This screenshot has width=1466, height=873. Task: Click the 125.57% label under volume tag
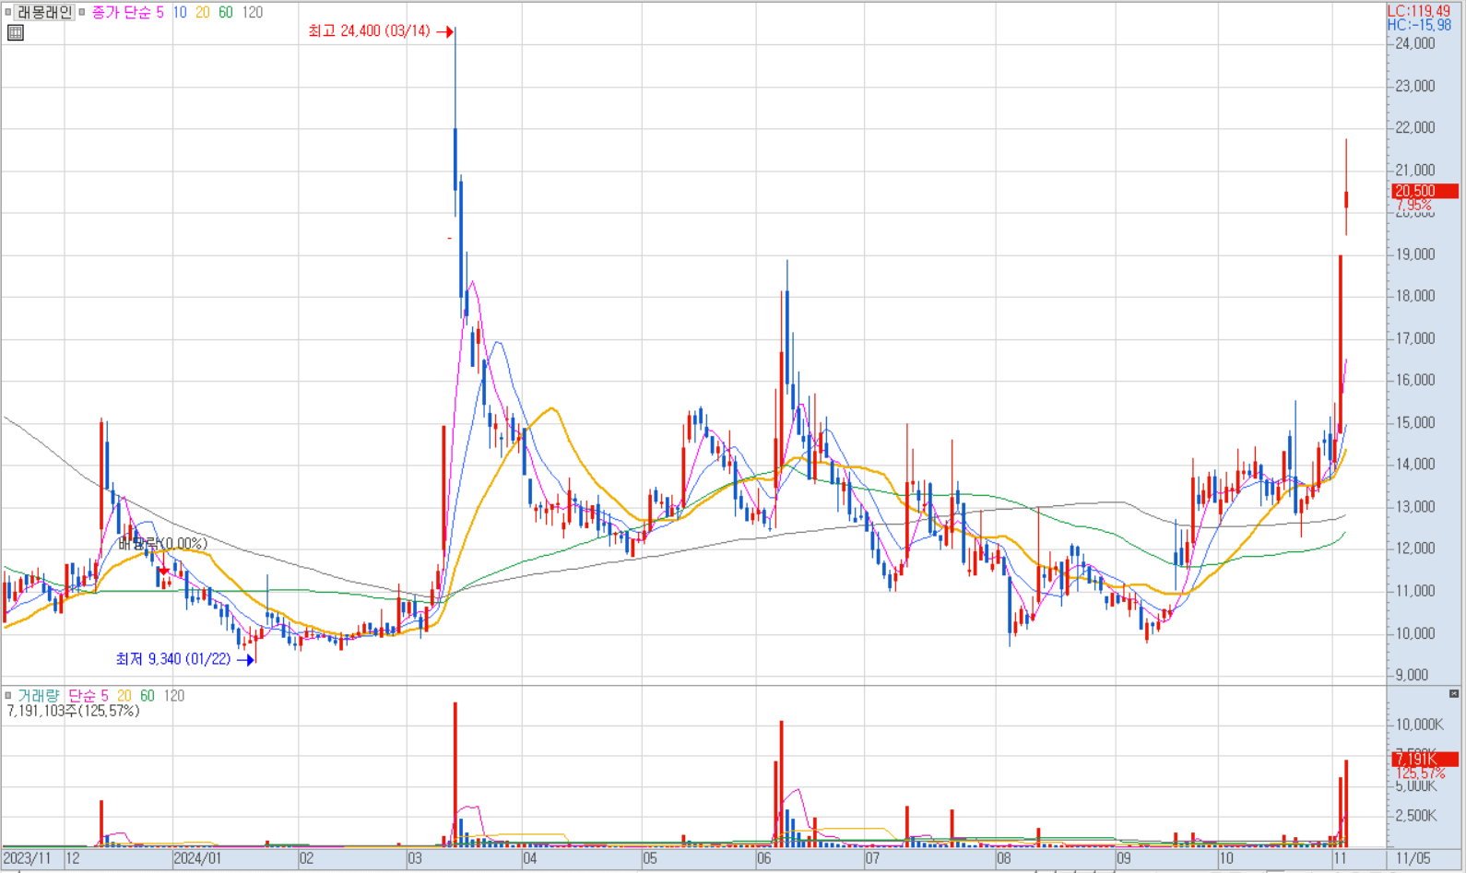click(1421, 773)
